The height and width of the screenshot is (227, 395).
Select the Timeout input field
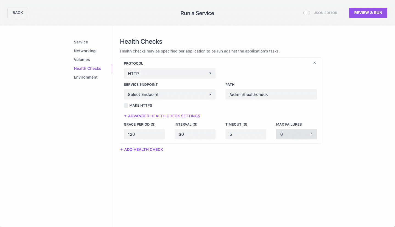(x=246, y=134)
